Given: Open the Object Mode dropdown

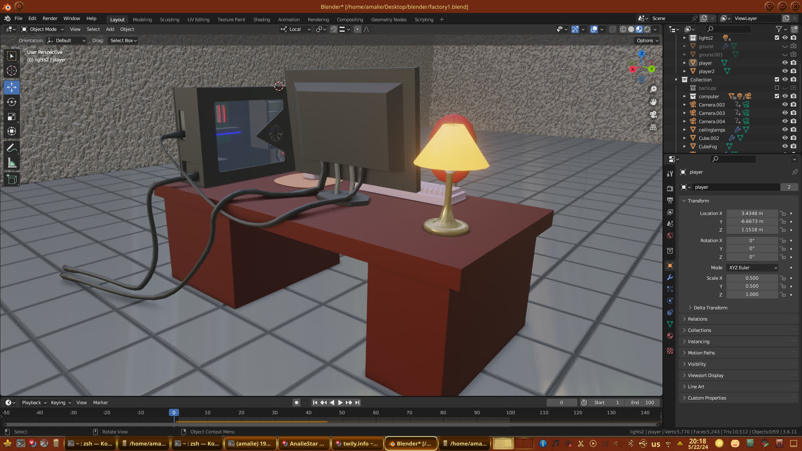Looking at the screenshot, I should 43,29.
